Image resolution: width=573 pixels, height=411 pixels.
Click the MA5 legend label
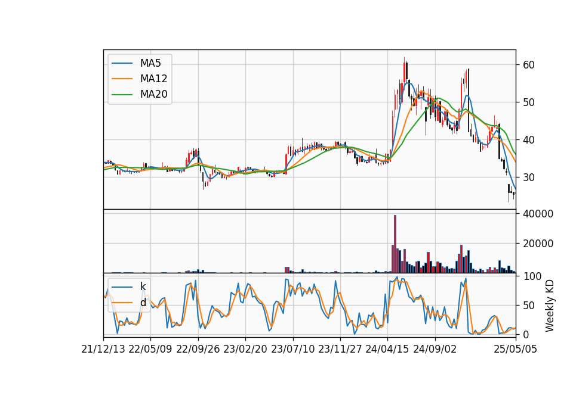tap(150, 63)
